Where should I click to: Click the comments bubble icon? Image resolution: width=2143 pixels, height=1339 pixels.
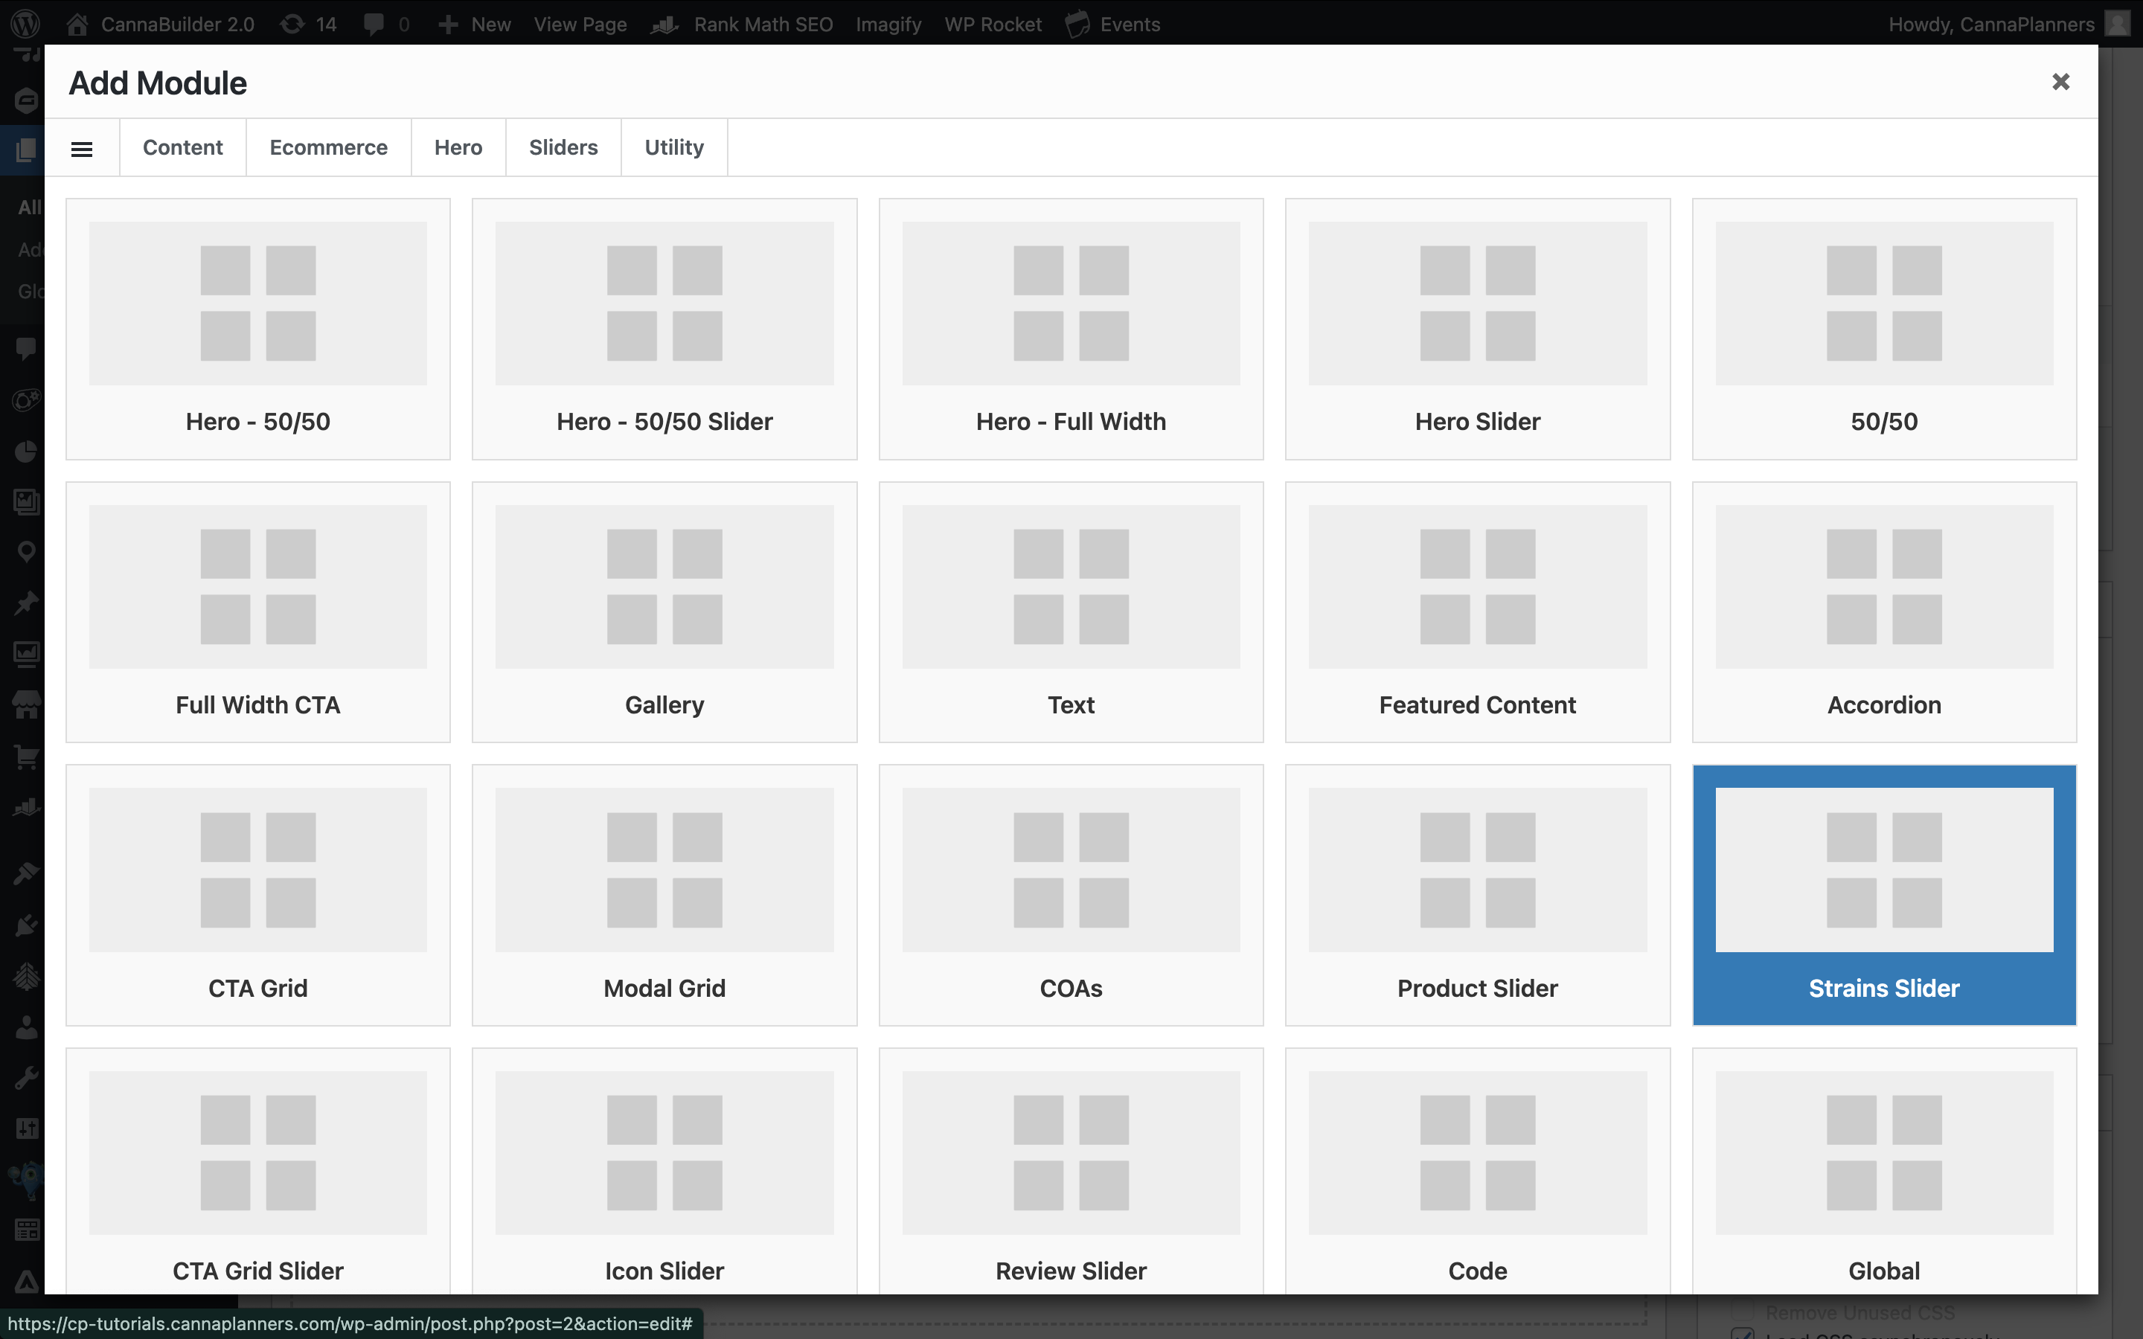[374, 24]
